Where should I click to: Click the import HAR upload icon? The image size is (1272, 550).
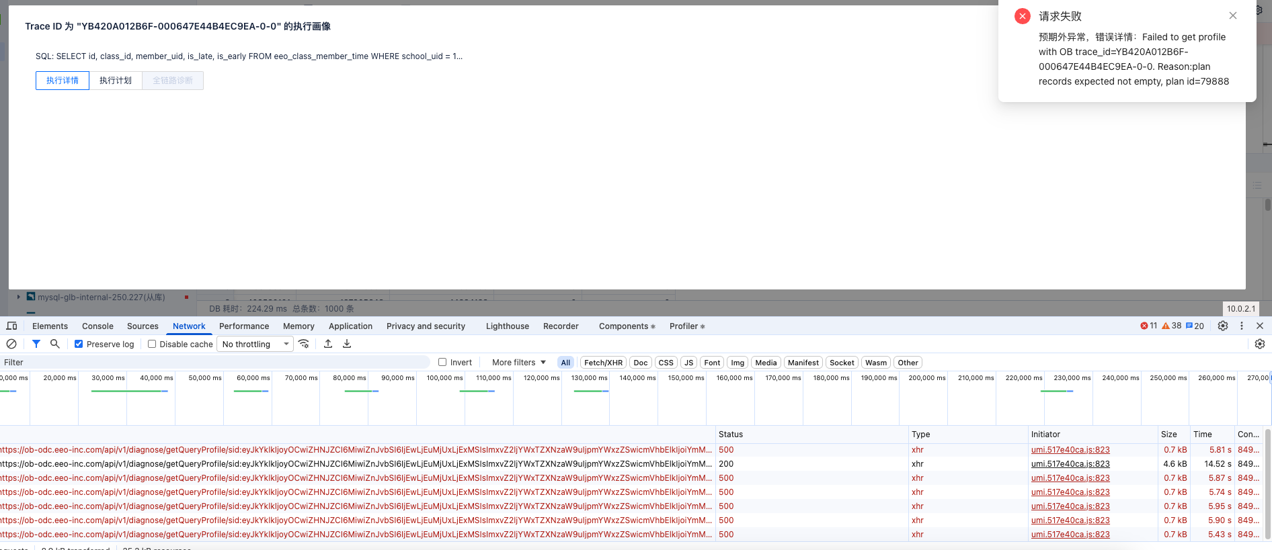click(x=328, y=344)
